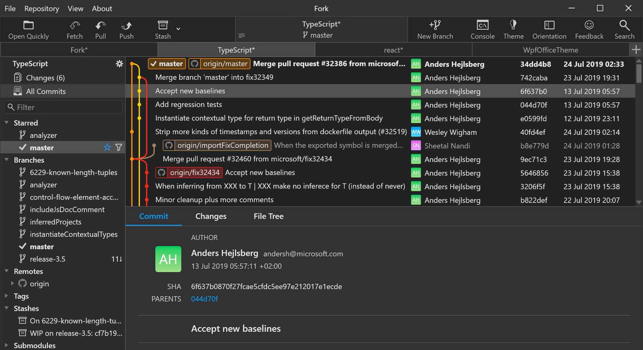
Task: Open the Feedback smiley icon
Action: pos(589,25)
